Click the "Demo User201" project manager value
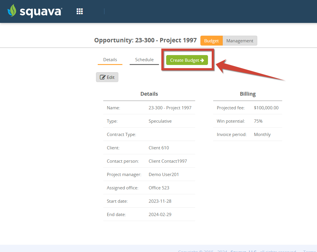The width and height of the screenshot is (317, 252). (x=164, y=174)
